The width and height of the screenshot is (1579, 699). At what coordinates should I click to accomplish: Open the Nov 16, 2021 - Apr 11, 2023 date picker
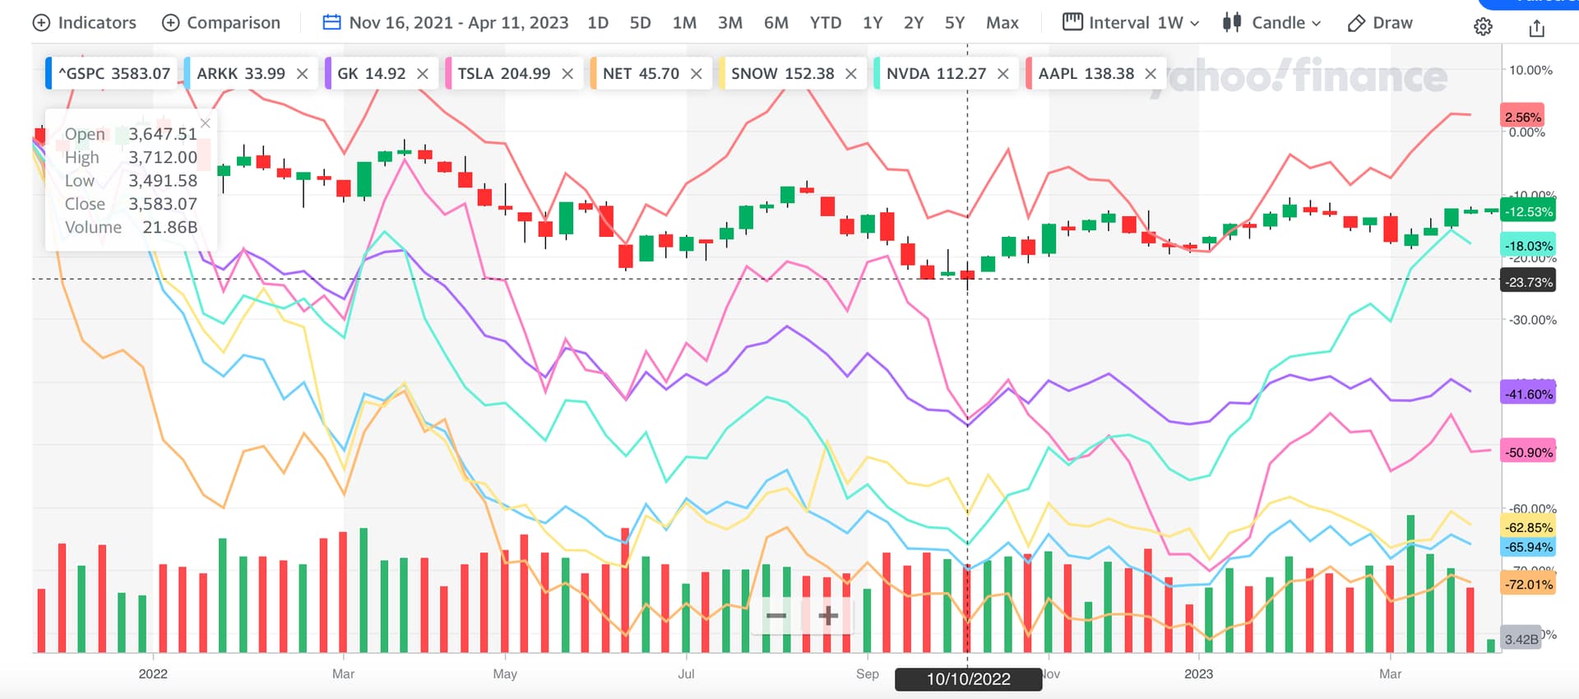(459, 23)
